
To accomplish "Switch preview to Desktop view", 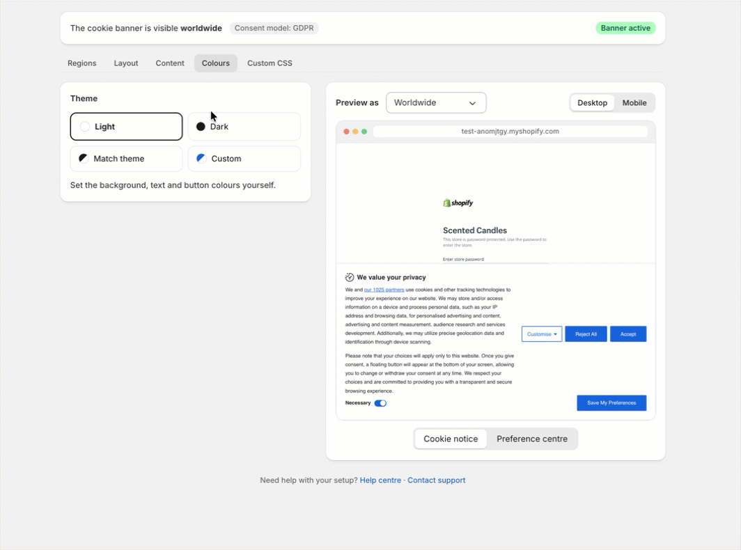I will pyautogui.click(x=592, y=103).
